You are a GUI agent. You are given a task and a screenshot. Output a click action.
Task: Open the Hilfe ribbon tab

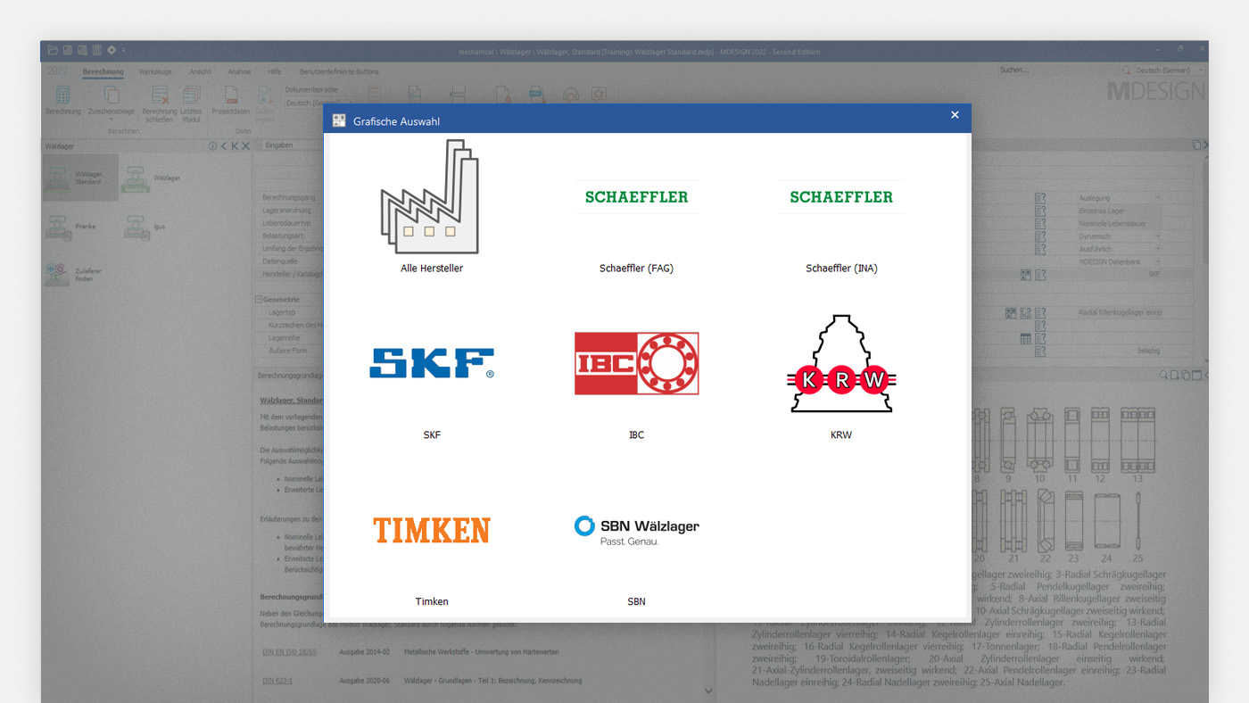[x=275, y=71]
